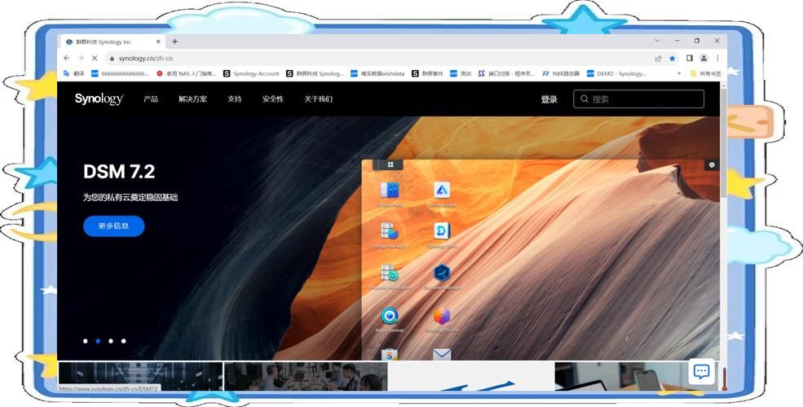The height and width of the screenshot is (407, 803).
Task: Open the NBR路由器 bookmark
Action: pos(561,73)
